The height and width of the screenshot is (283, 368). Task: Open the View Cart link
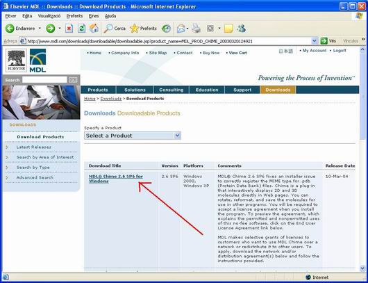tap(237, 53)
